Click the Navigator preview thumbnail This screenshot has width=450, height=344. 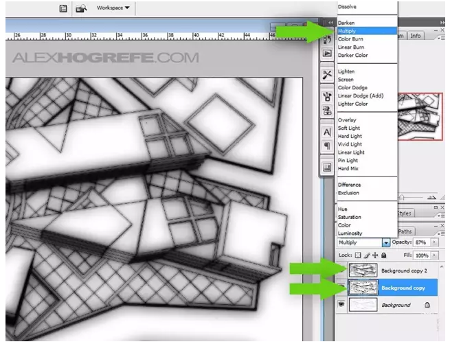(x=420, y=116)
